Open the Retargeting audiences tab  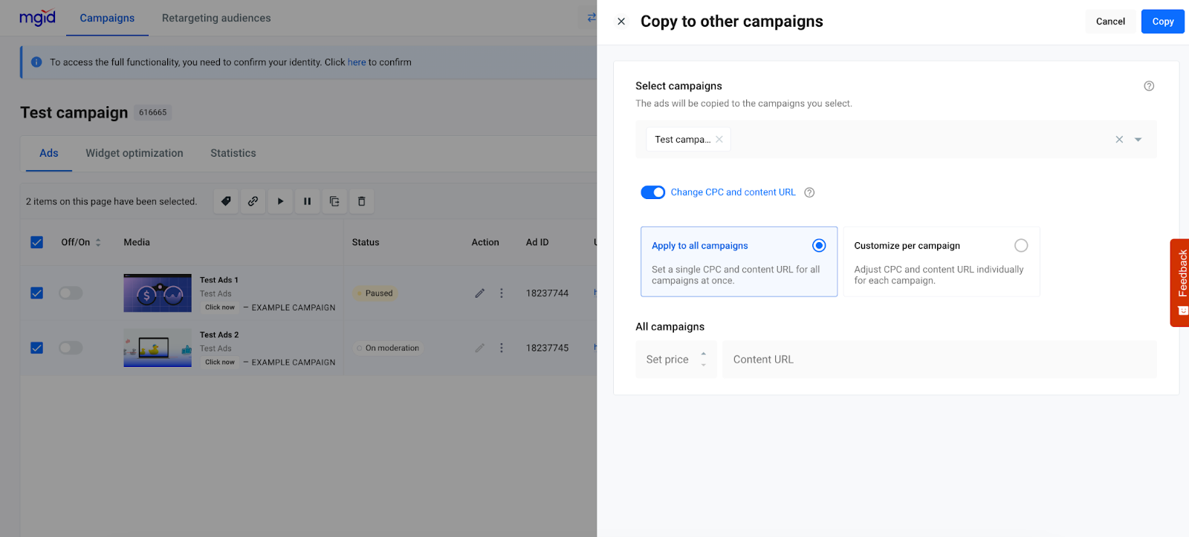216,18
